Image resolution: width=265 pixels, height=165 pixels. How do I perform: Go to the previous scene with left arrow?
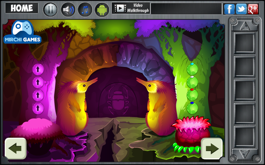pos(16,148)
